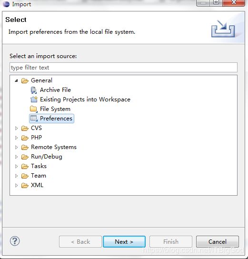Expand the Tasks category arrow
Viewport: 248px width, 259px height.
pos(16,166)
